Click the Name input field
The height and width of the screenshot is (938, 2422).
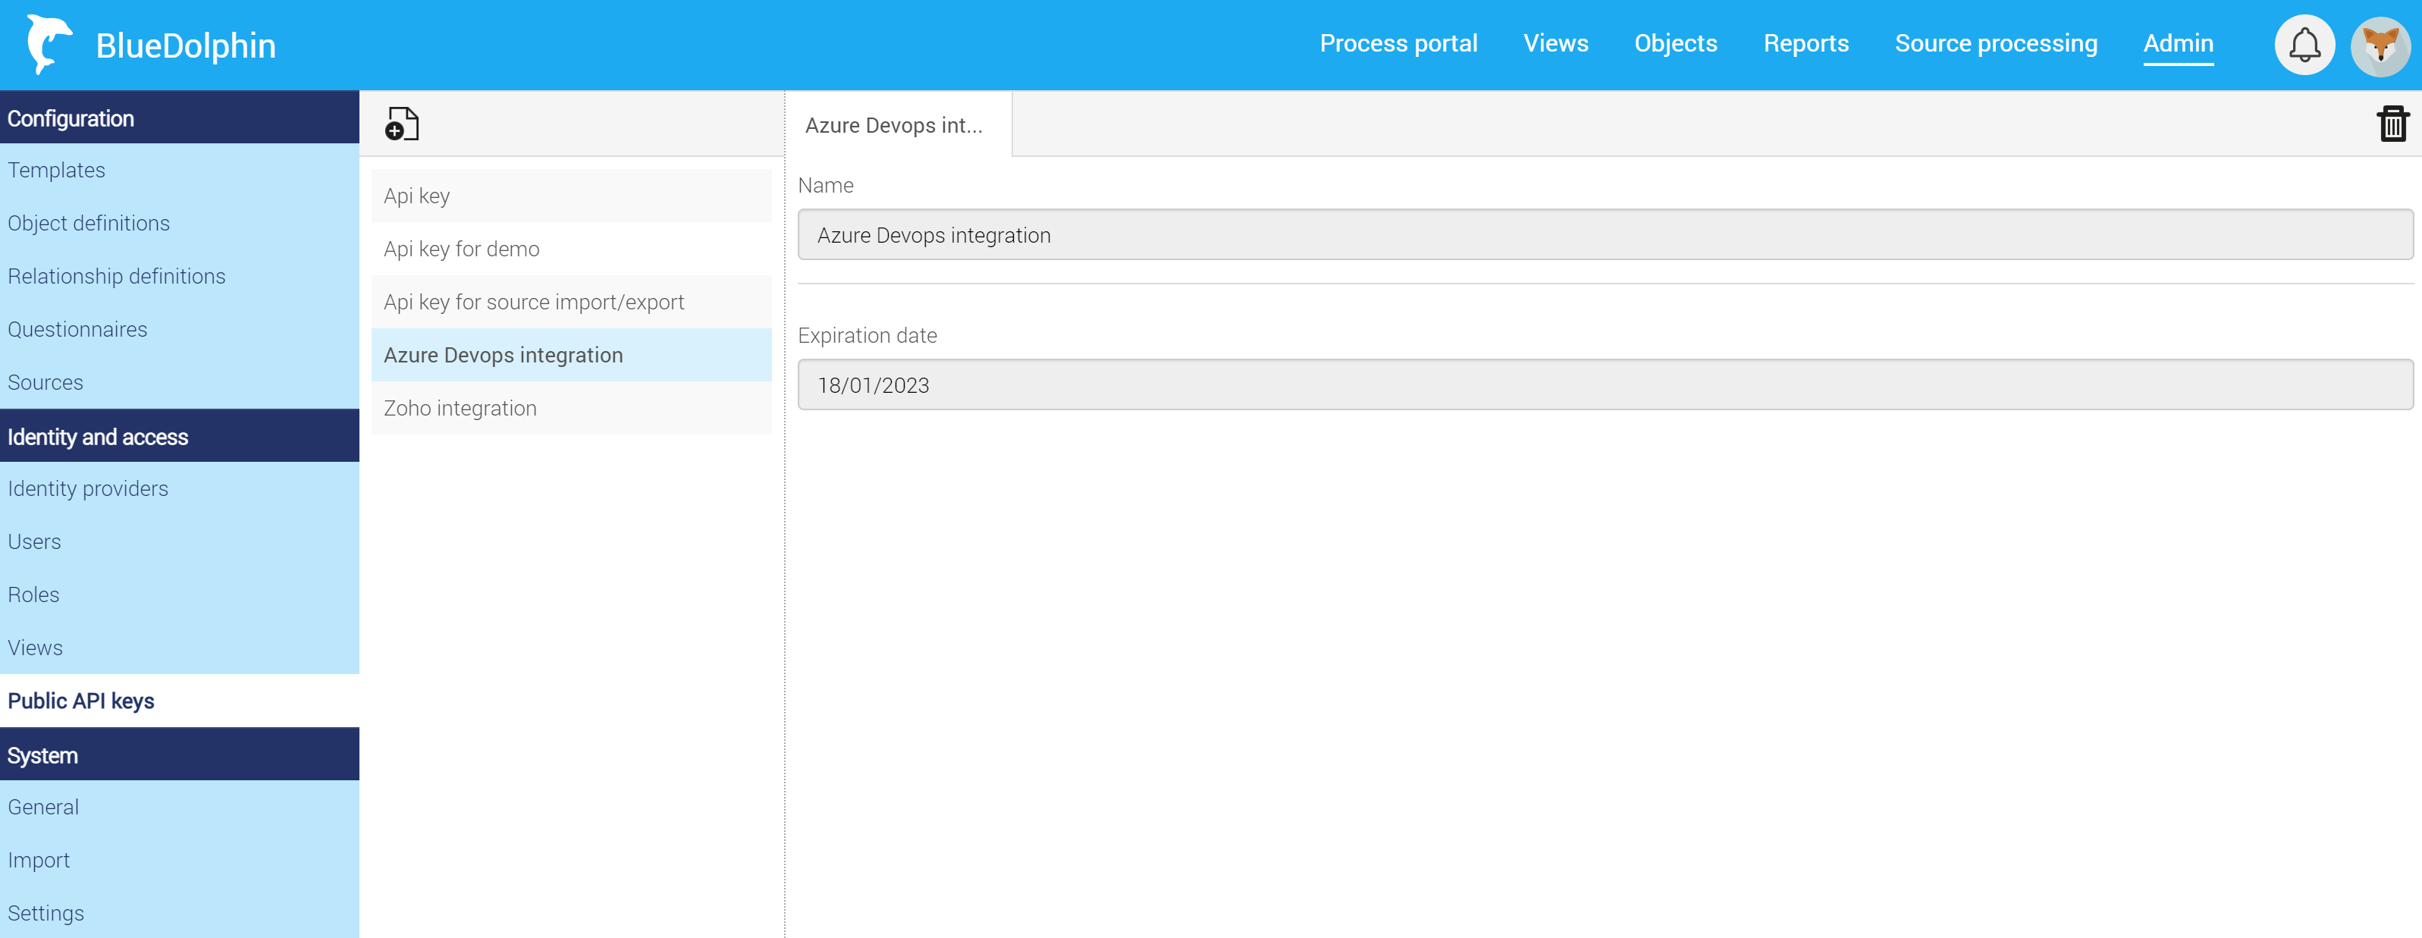coord(1604,235)
